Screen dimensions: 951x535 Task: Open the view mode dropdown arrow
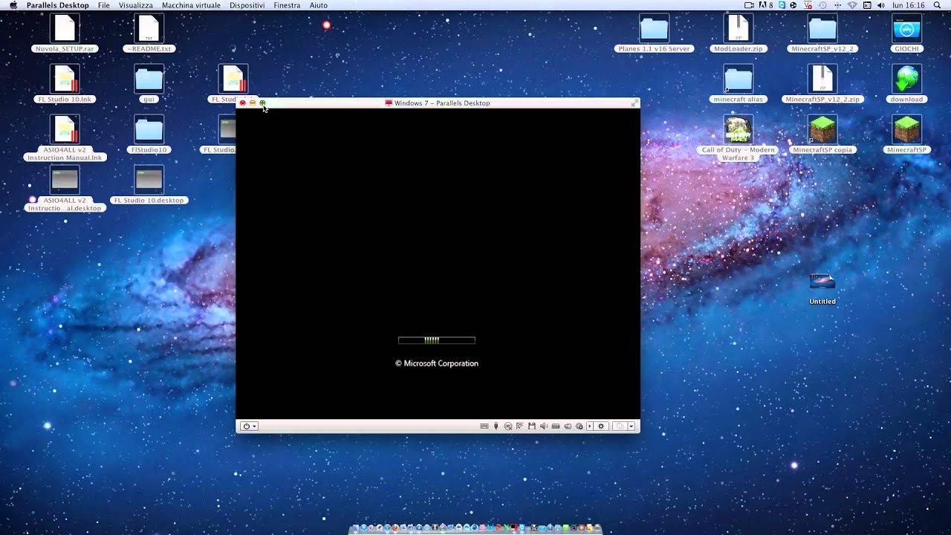632,426
